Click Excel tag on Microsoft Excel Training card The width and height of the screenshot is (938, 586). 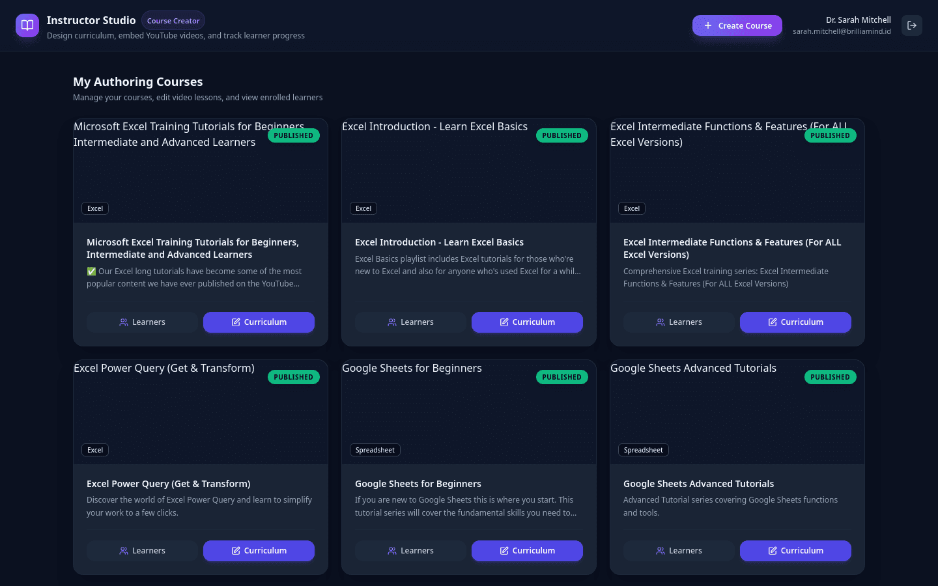pos(95,208)
